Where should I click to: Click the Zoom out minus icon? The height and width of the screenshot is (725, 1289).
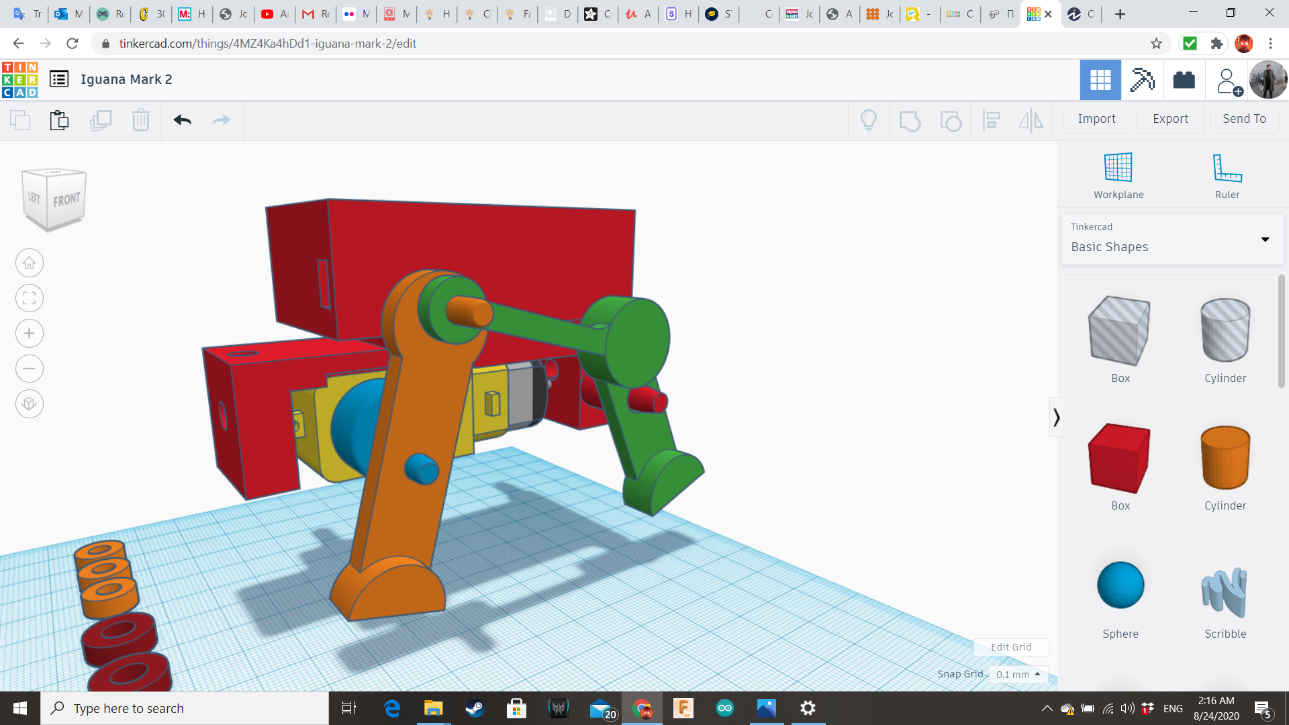[30, 369]
